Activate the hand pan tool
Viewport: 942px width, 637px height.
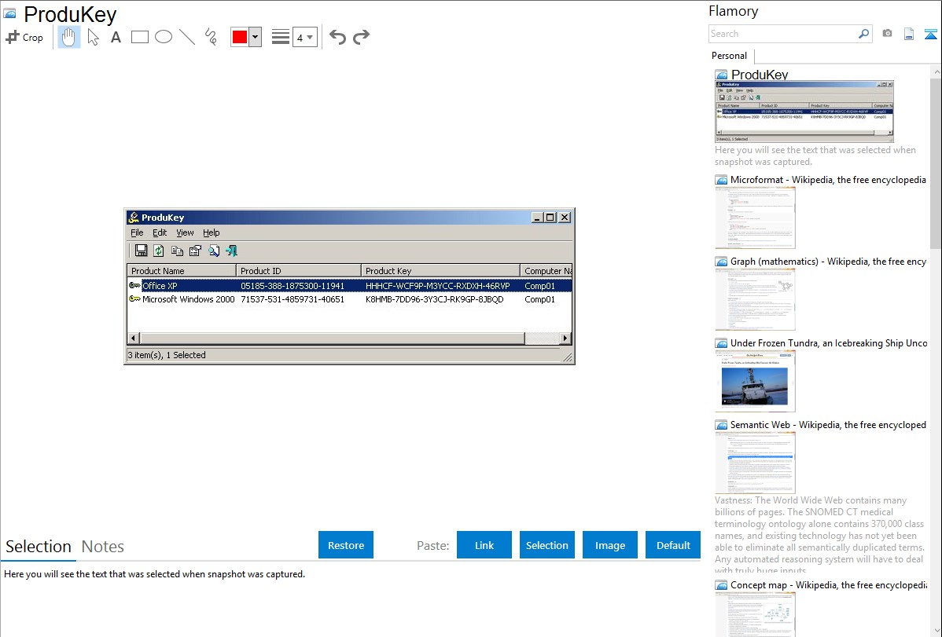(x=68, y=37)
